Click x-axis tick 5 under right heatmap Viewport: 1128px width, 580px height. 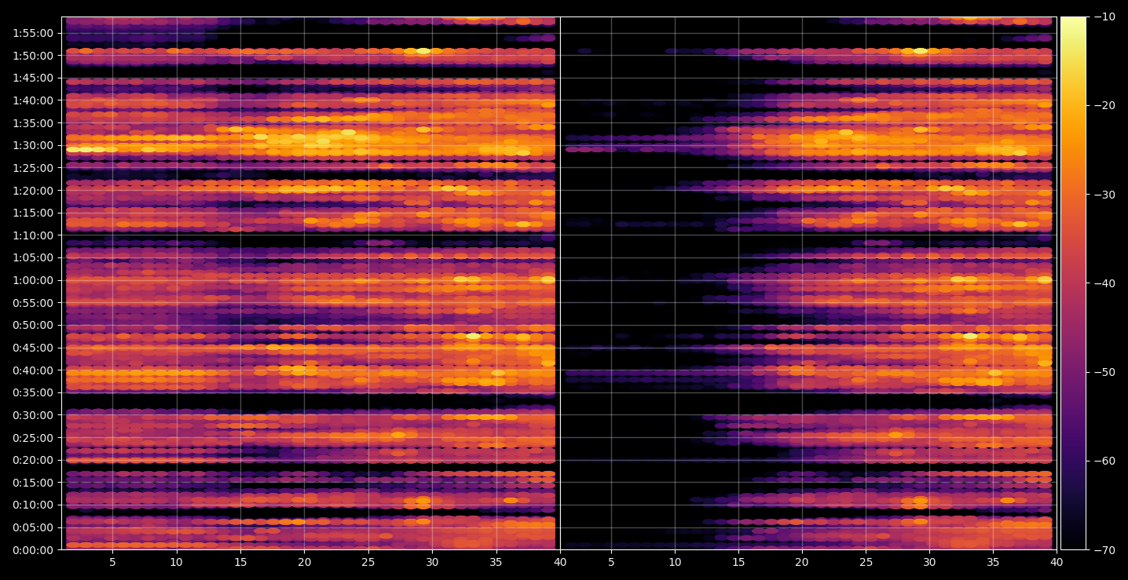click(x=611, y=562)
